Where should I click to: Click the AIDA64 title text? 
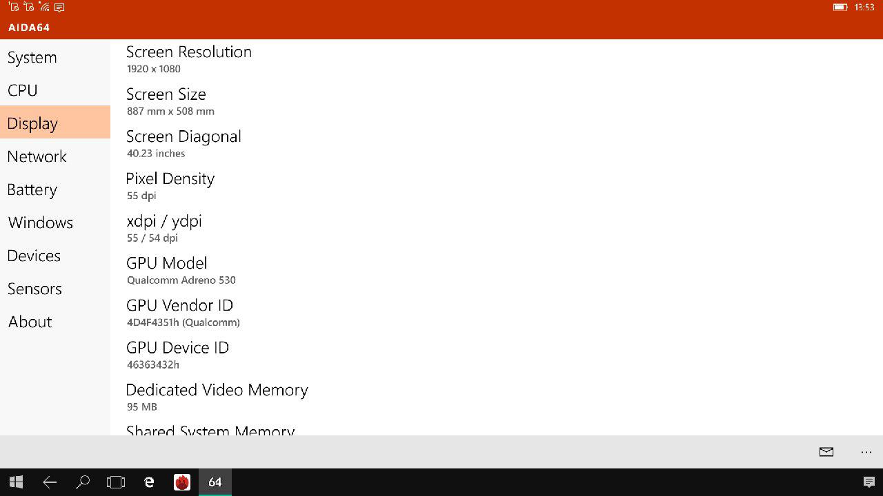coord(29,28)
